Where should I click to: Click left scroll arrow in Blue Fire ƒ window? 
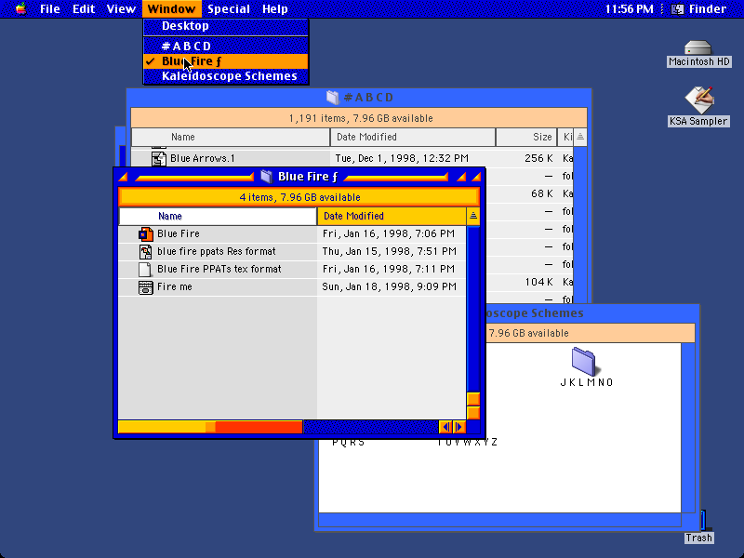pos(445,427)
